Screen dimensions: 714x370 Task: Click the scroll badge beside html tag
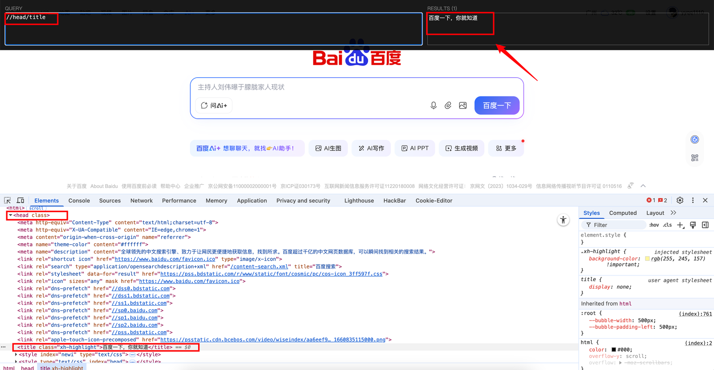click(x=37, y=208)
